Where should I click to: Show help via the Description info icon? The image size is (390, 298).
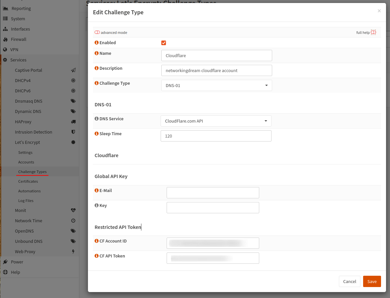97,68
